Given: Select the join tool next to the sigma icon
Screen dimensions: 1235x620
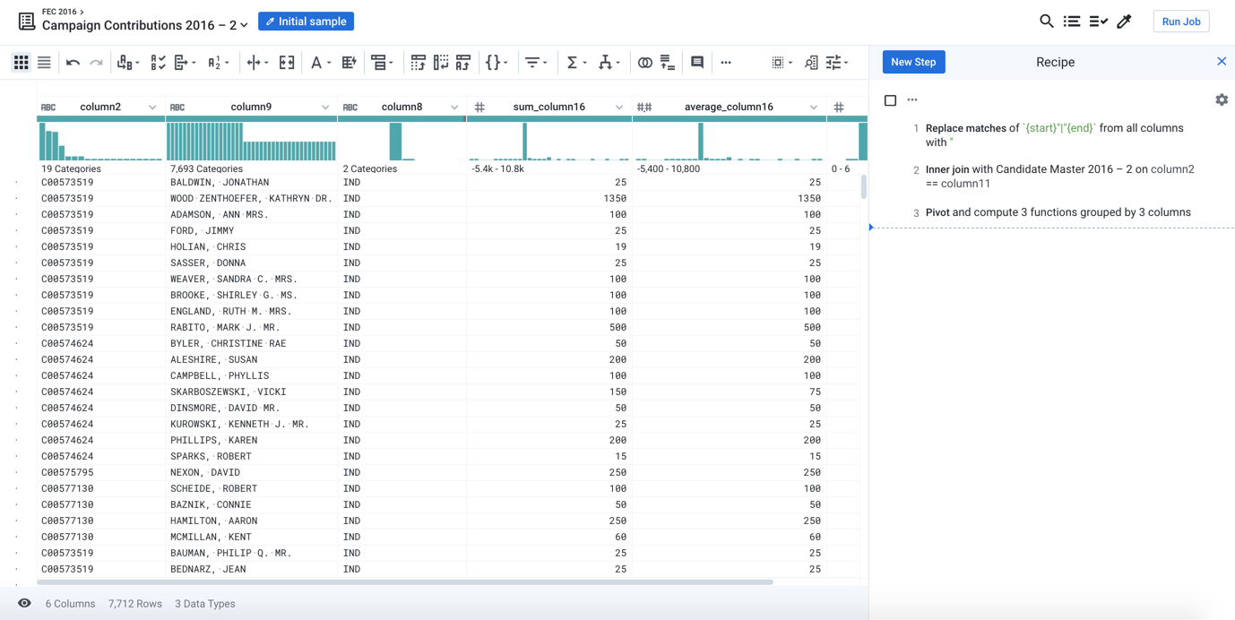Looking at the screenshot, I should tap(606, 62).
